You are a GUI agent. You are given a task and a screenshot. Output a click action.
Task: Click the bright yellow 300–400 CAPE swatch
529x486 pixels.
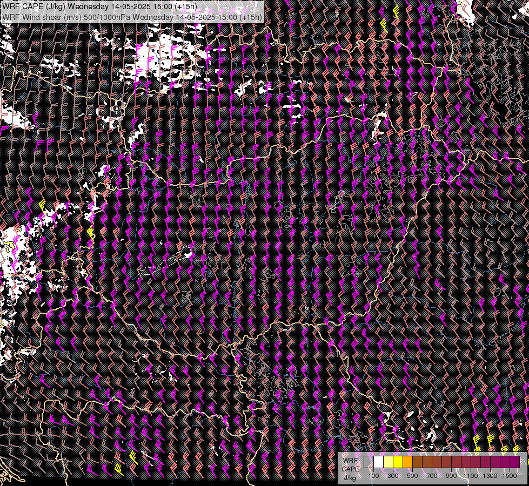click(398, 462)
